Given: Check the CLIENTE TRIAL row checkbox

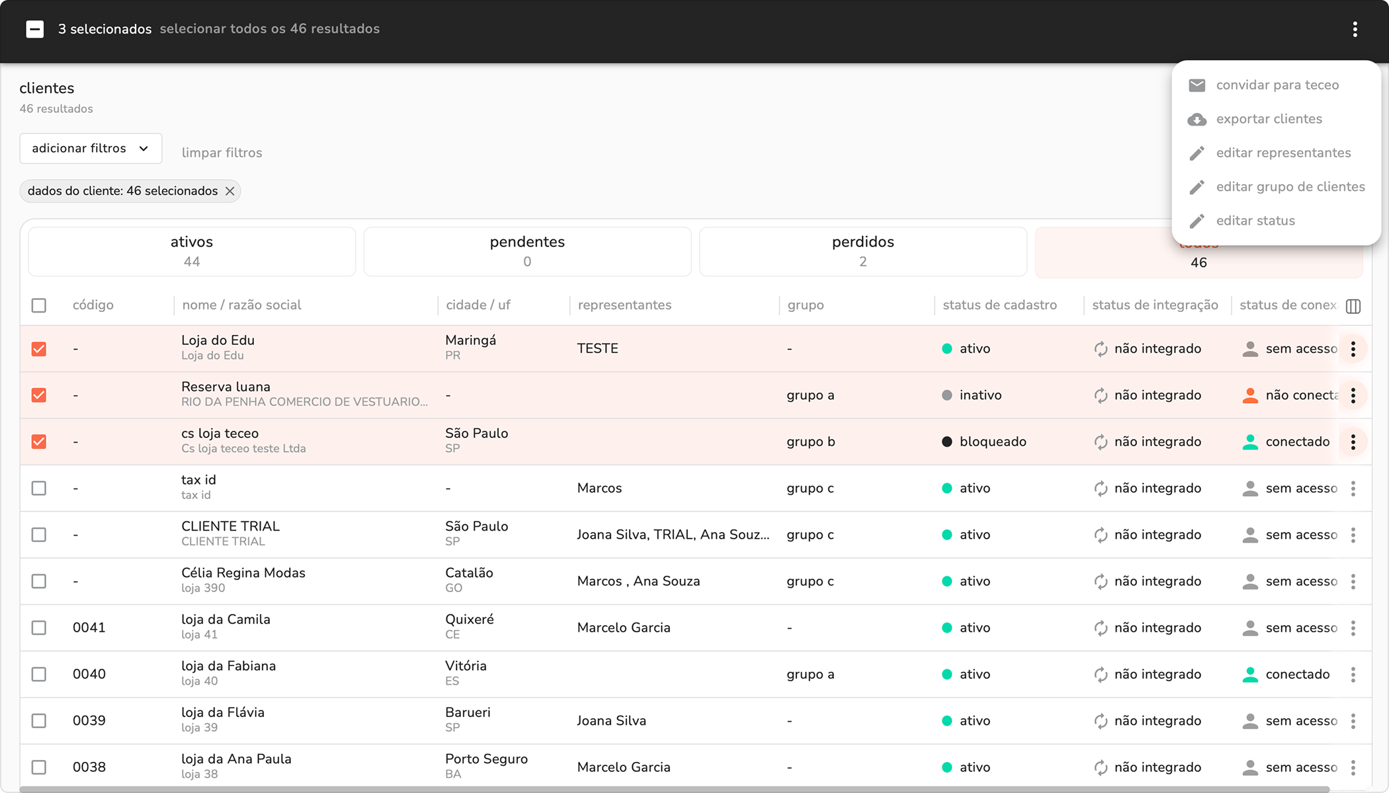Looking at the screenshot, I should (x=39, y=535).
